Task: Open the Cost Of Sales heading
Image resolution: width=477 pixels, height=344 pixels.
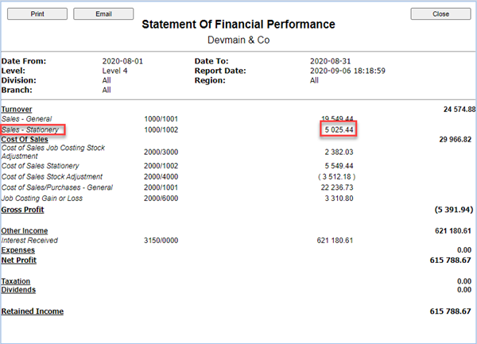Action: 25,139
